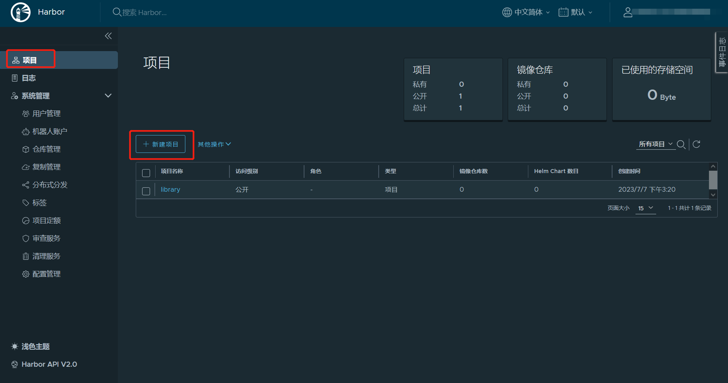Click 1 - 1 共计 1 条记录 text
728x383 pixels.
point(689,208)
